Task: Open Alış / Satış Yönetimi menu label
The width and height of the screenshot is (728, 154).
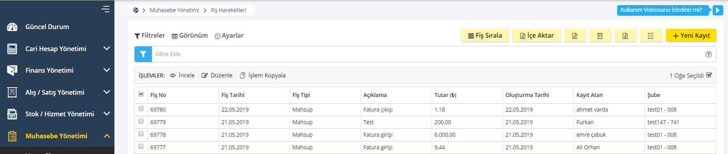Action: pyautogui.click(x=55, y=92)
